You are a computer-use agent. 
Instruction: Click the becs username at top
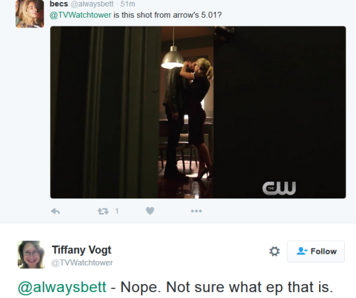tap(59, 4)
